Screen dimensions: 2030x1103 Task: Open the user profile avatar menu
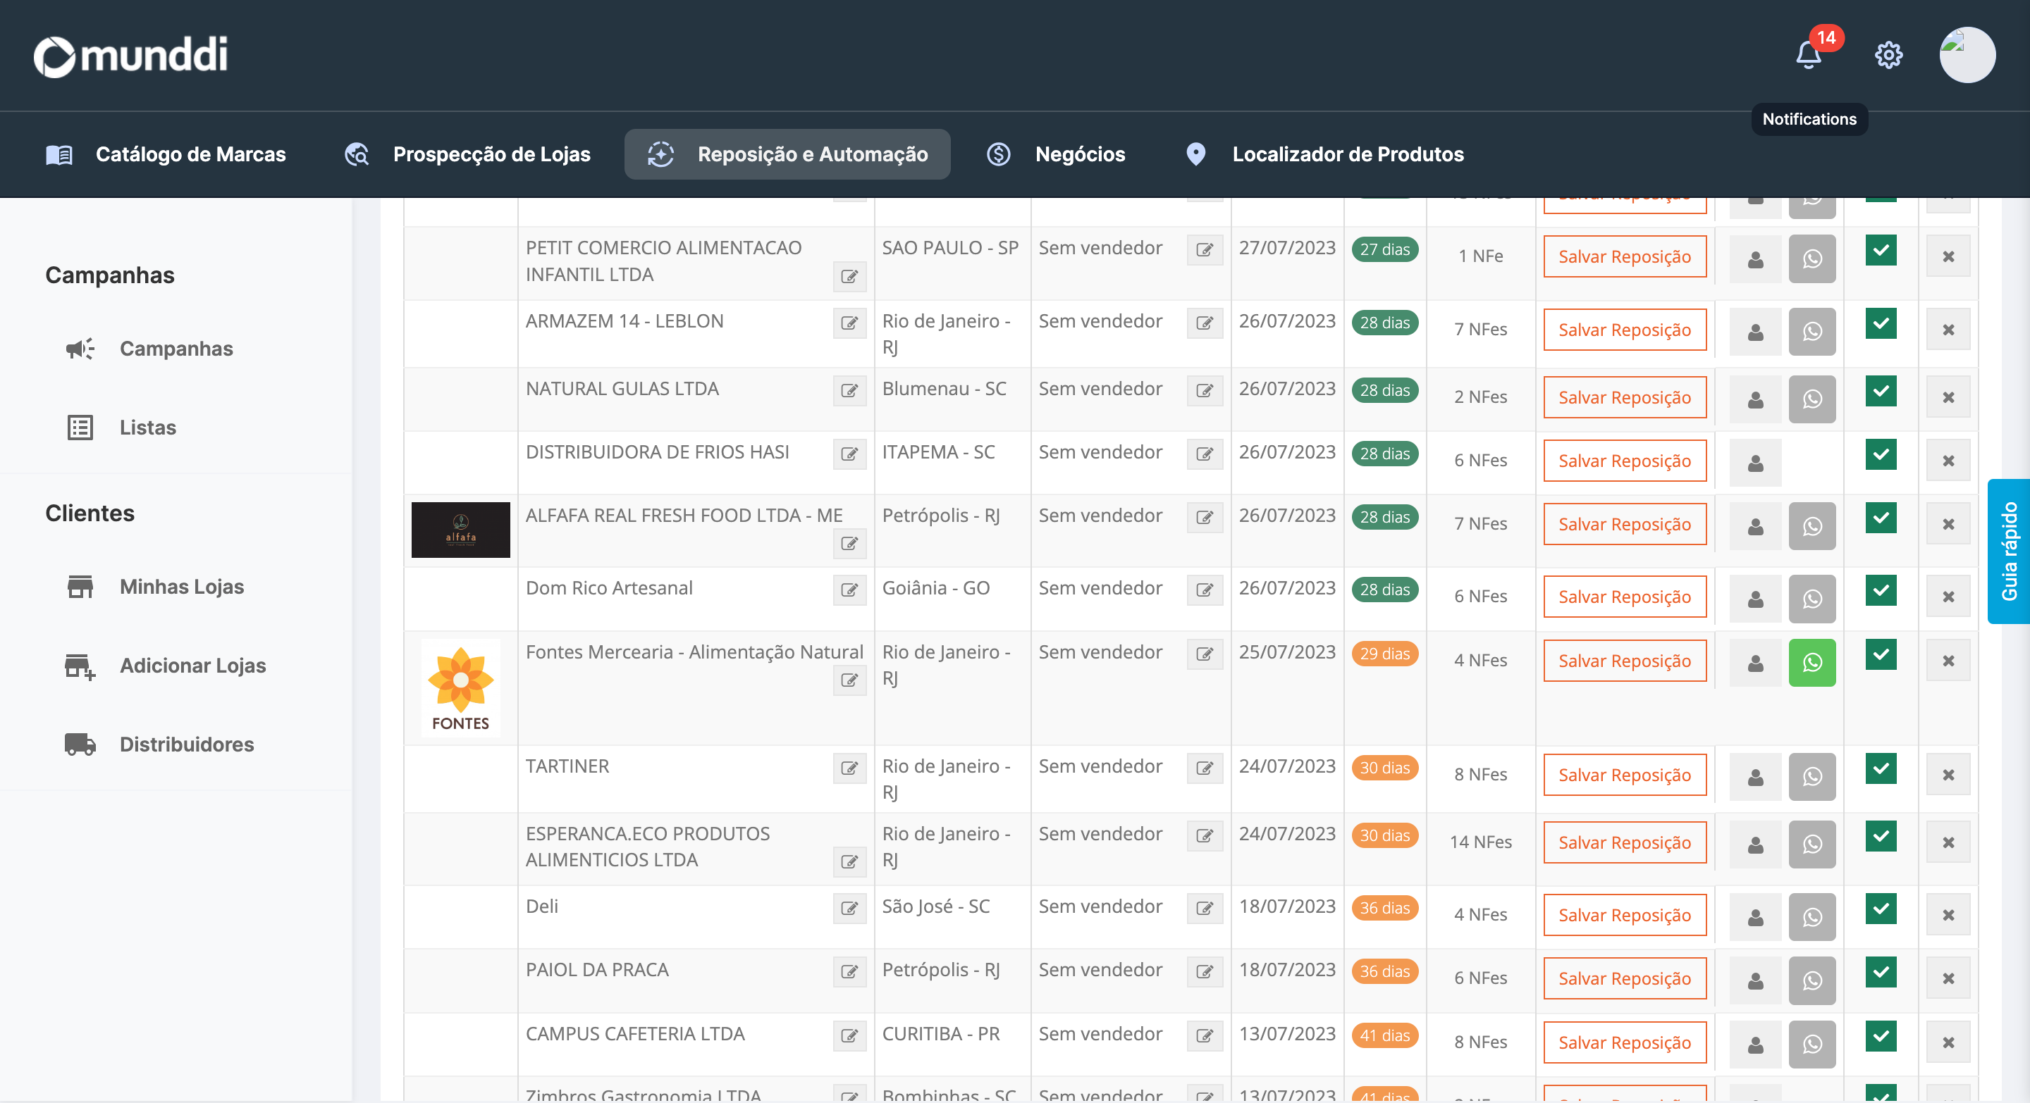point(1967,55)
